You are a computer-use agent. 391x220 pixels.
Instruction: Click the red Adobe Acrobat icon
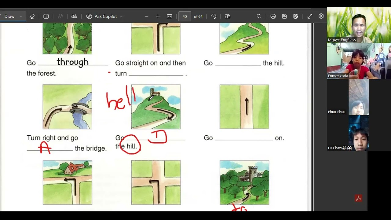tap(359, 198)
